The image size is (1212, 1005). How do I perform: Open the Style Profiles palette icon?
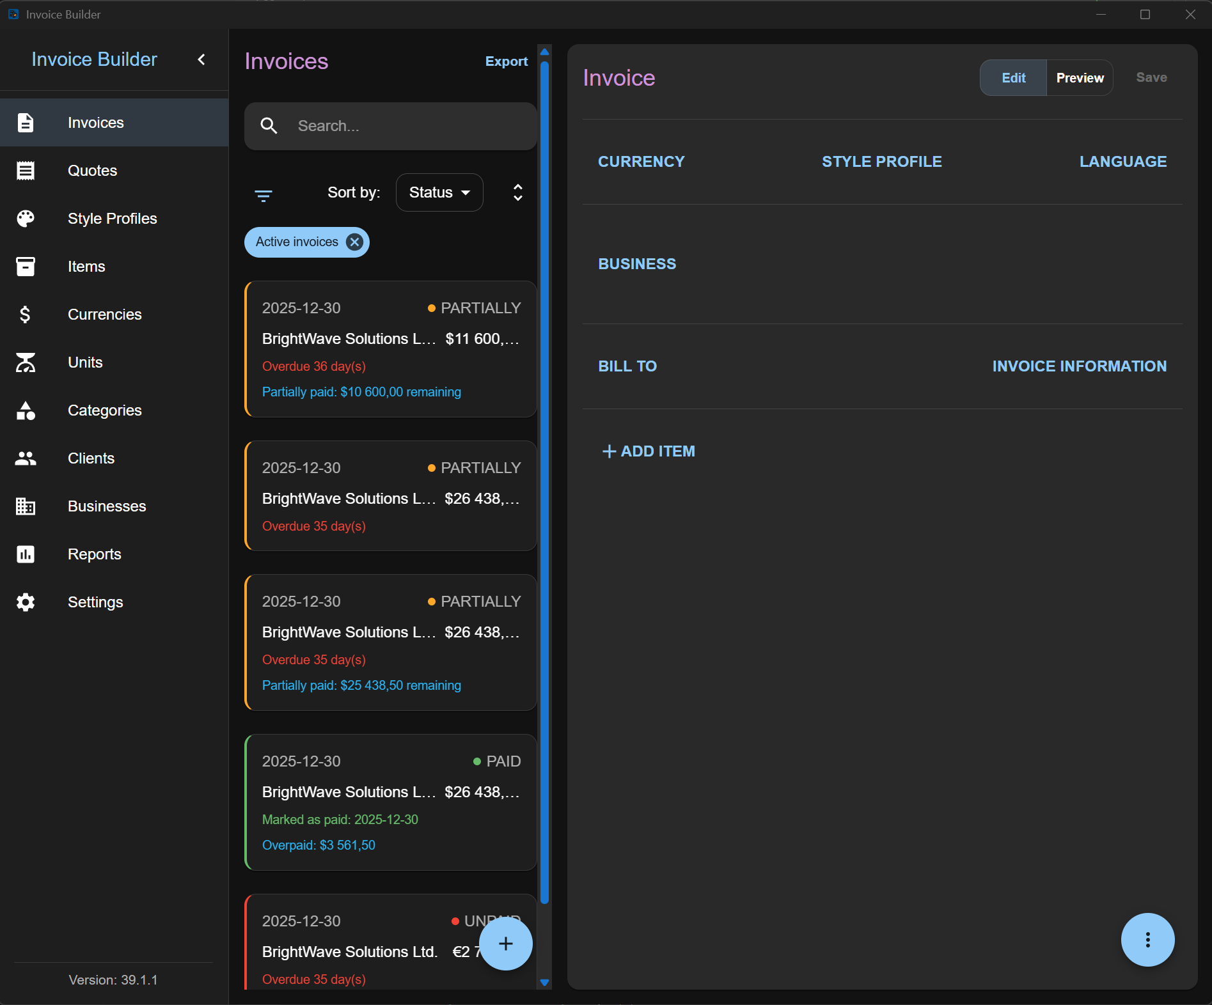click(x=26, y=219)
